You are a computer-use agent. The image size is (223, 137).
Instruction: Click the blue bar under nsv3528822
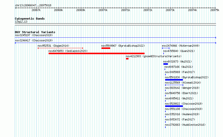(174, 106)
